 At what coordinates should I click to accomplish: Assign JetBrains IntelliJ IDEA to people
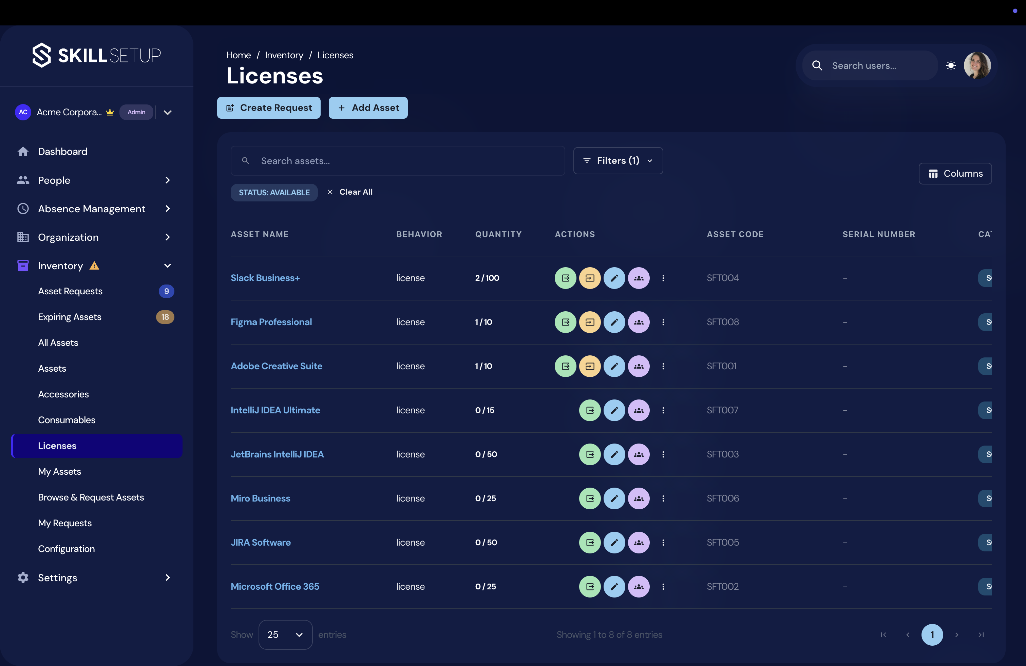[x=639, y=454]
